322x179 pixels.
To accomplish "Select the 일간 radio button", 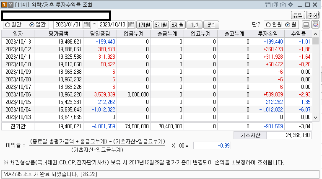I will click(x=32, y=25).
